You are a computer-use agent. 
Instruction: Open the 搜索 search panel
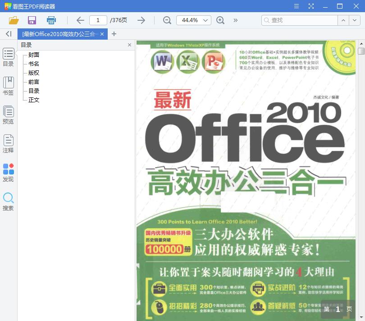pyautogui.click(x=9, y=202)
